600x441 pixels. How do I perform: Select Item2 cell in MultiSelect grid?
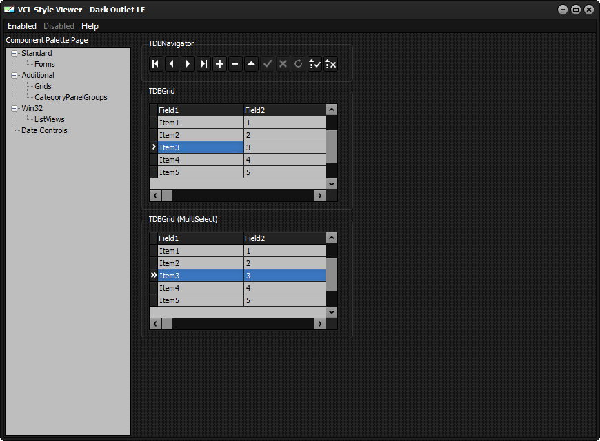click(201, 263)
